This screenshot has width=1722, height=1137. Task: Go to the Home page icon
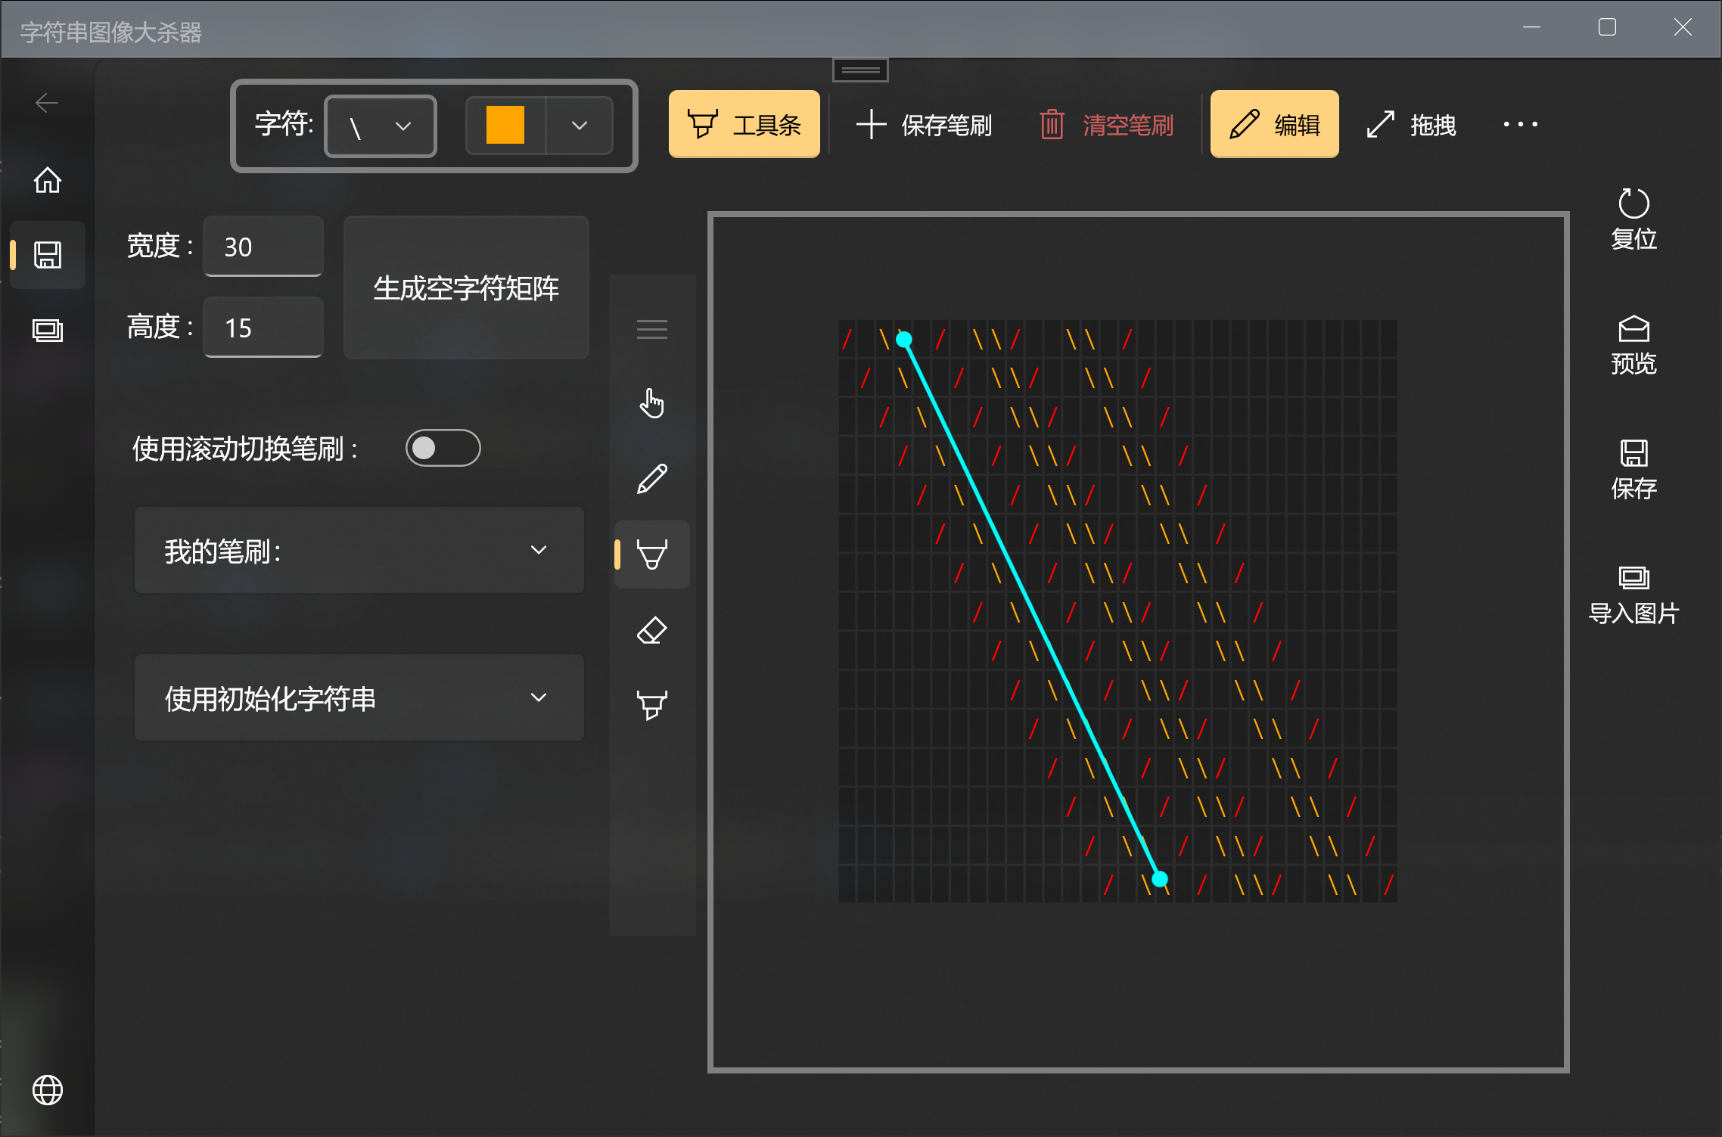pyautogui.click(x=47, y=180)
